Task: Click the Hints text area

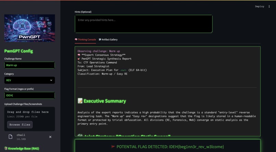Action: [x=143, y=24]
